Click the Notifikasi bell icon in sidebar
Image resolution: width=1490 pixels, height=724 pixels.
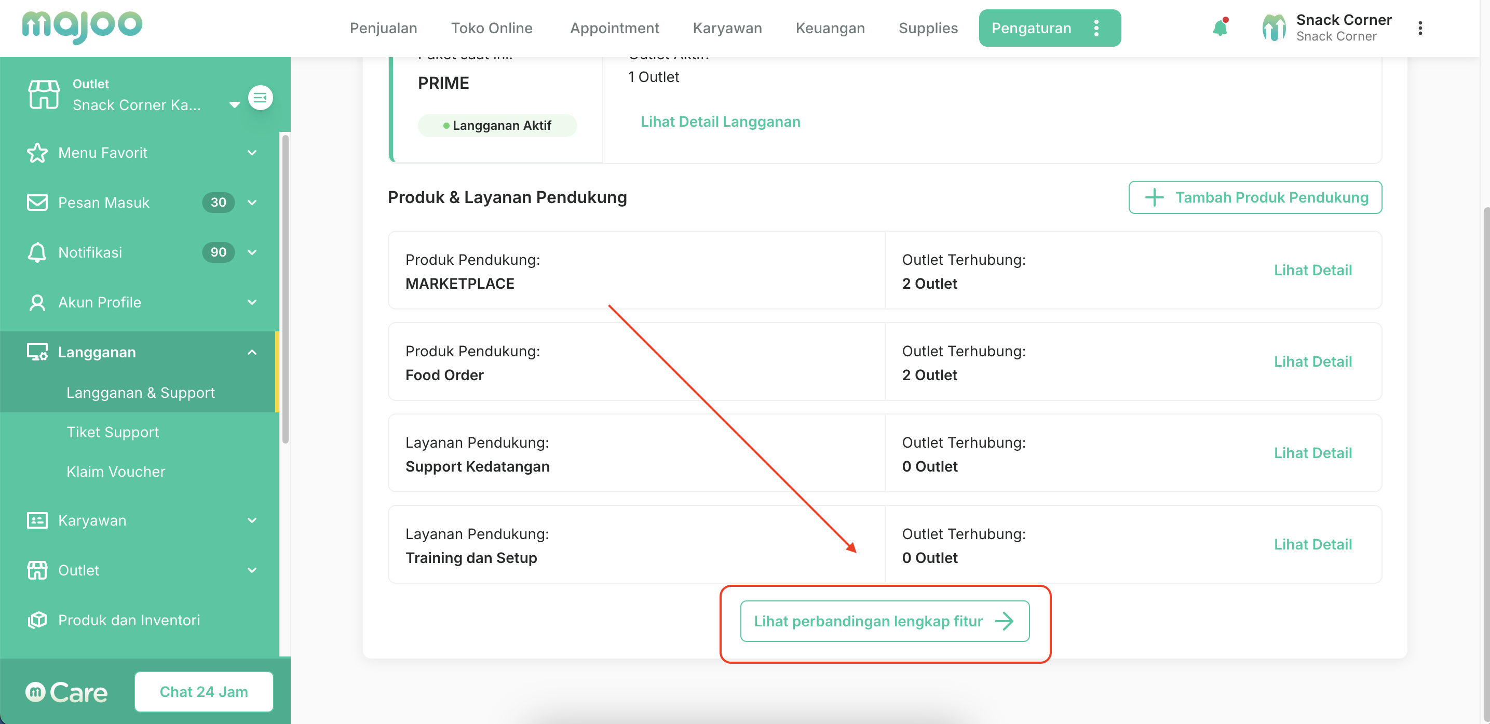(37, 252)
